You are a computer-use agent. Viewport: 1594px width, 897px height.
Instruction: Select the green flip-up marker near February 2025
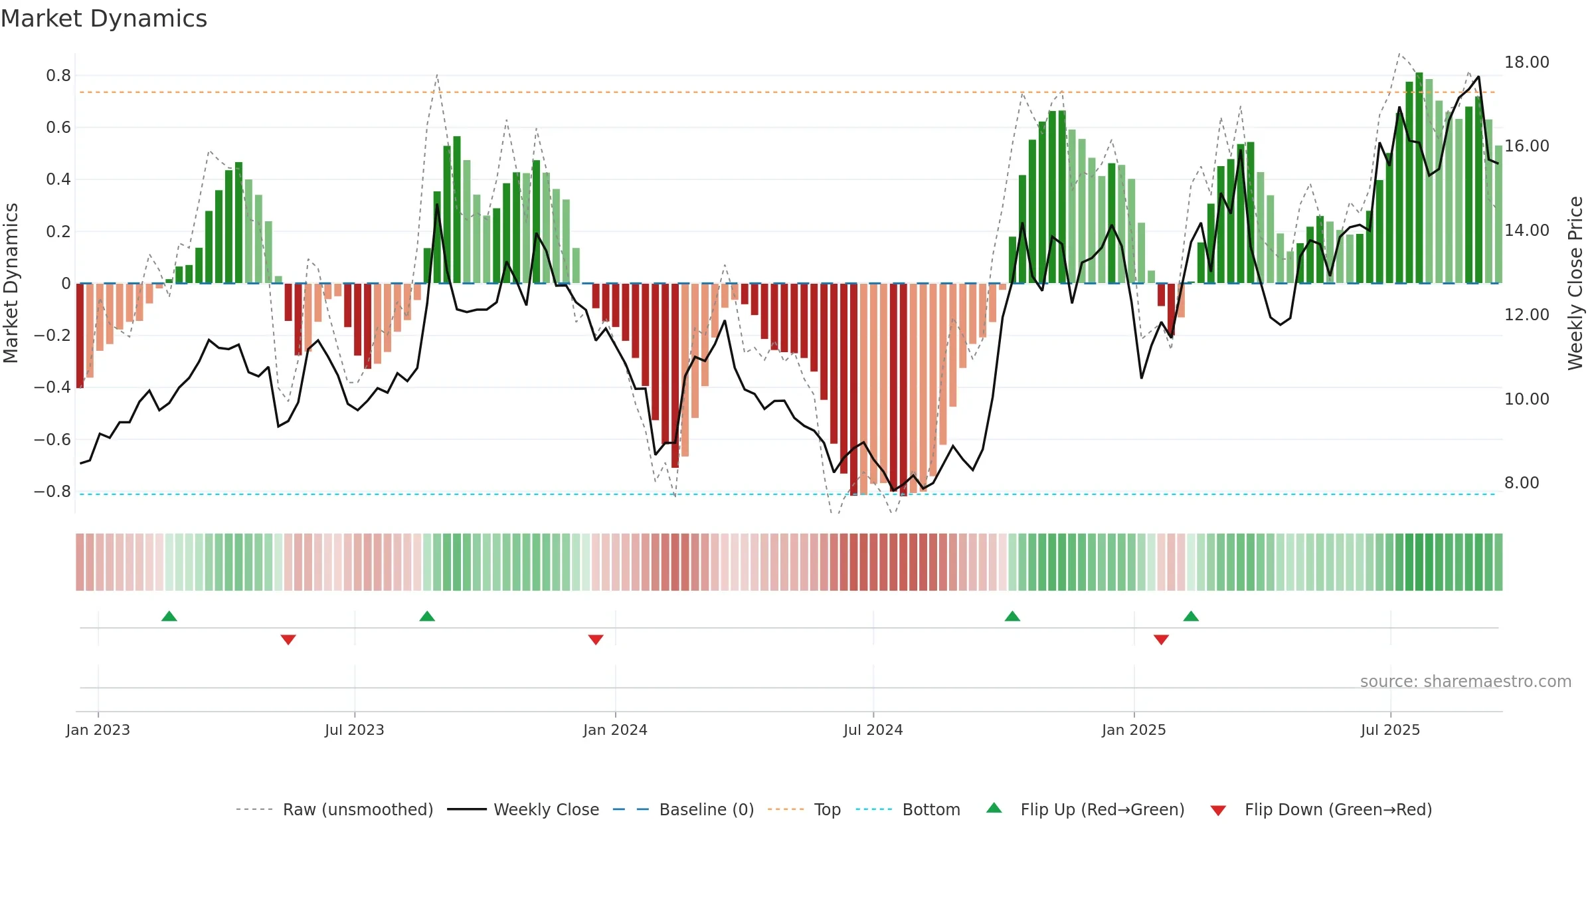tap(1191, 616)
